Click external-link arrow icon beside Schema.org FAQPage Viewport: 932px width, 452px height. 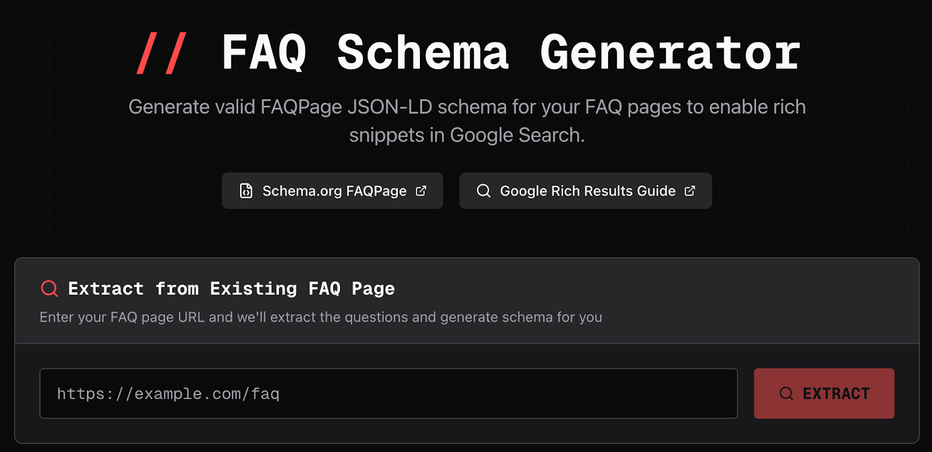pos(421,191)
